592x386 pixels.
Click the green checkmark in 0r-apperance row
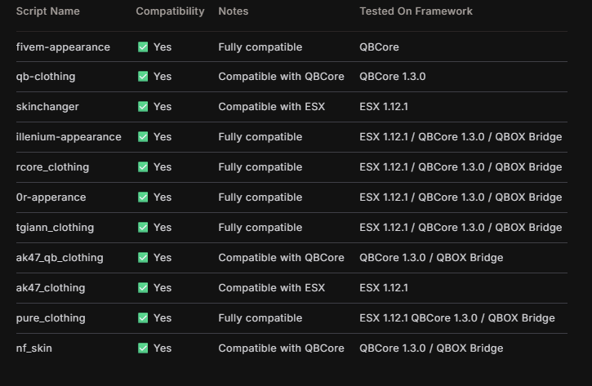pyautogui.click(x=143, y=197)
